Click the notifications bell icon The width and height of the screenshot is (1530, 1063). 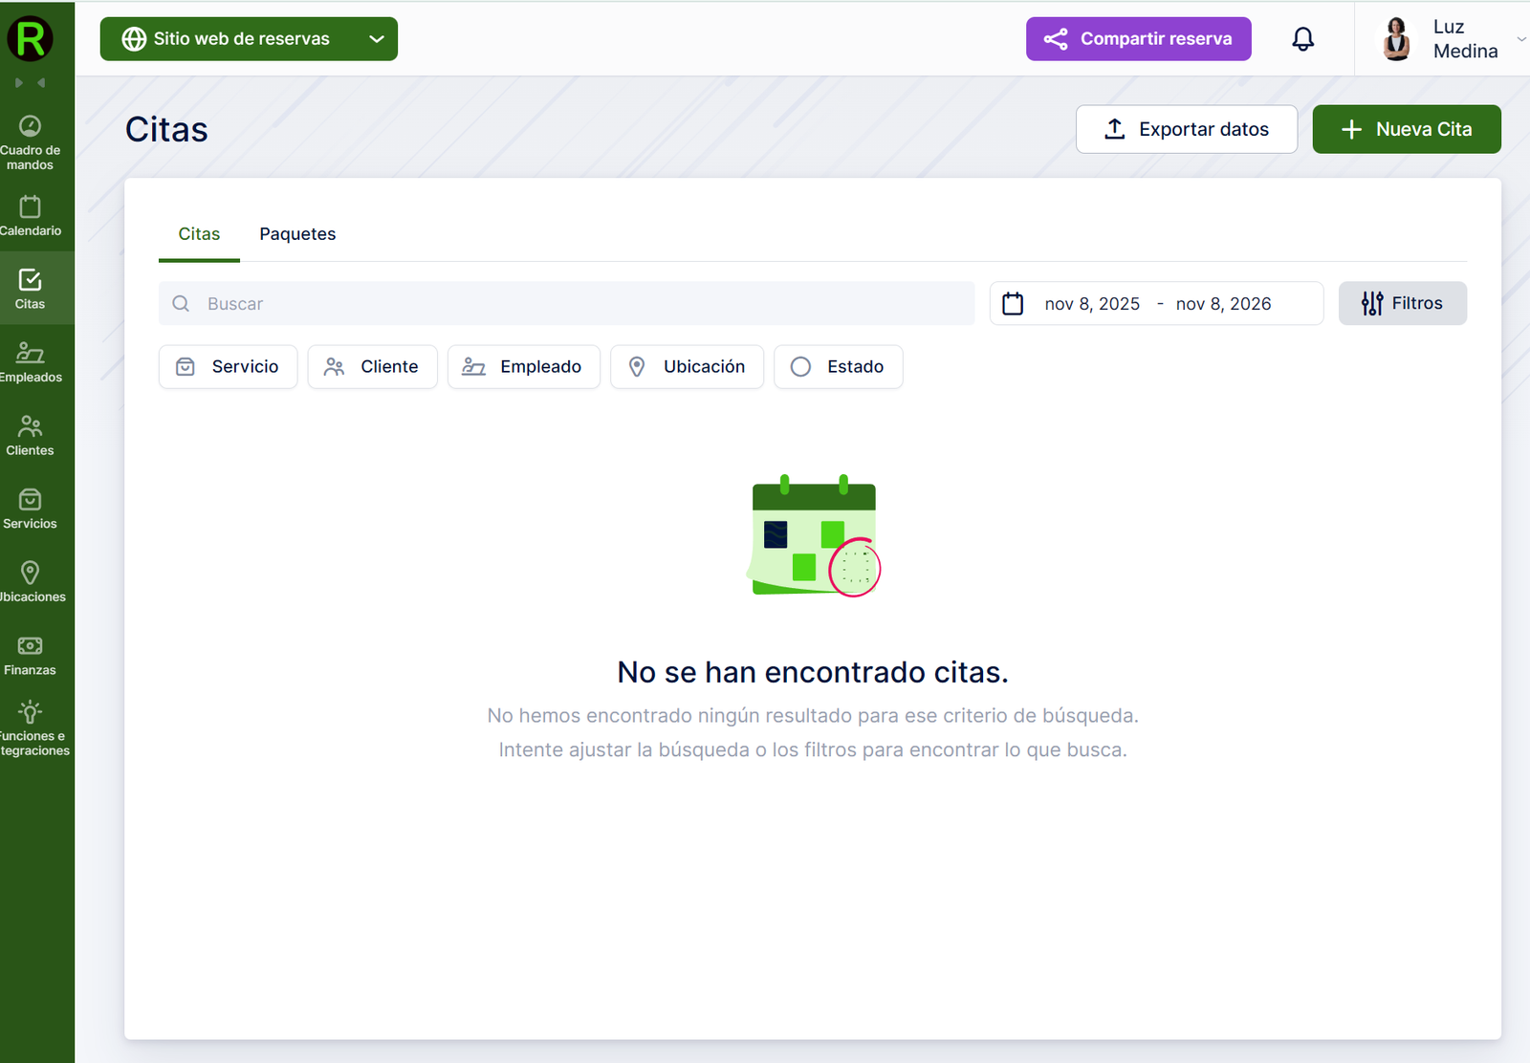point(1302,39)
